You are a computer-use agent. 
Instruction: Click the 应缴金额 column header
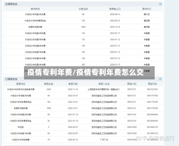(83, 9)
